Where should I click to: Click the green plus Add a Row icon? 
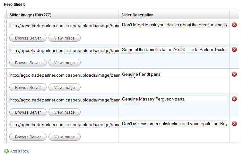click(x=6, y=151)
